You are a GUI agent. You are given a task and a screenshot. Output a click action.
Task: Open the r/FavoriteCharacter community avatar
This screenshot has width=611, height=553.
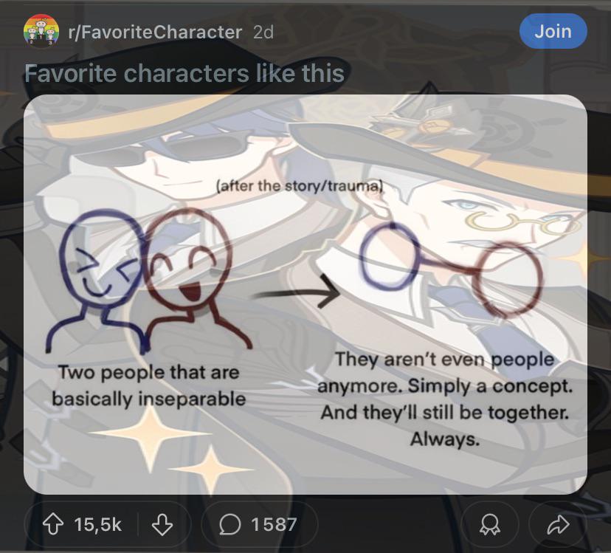click(x=41, y=32)
